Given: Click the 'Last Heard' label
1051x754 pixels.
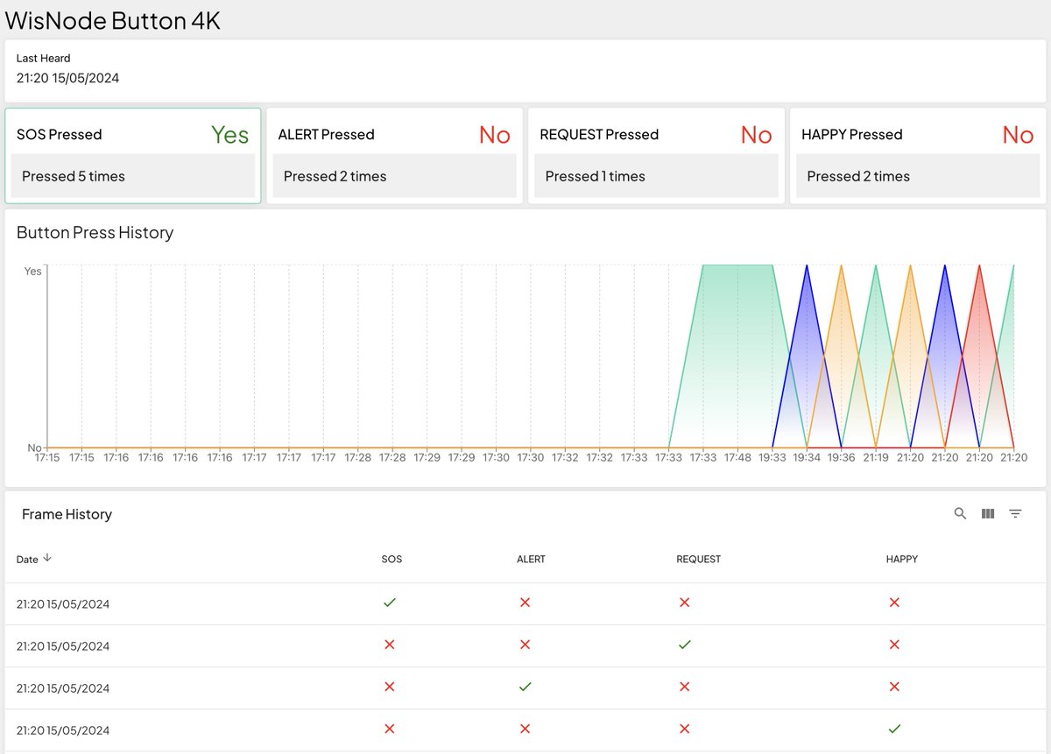Looking at the screenshot, I should (44, 58).
